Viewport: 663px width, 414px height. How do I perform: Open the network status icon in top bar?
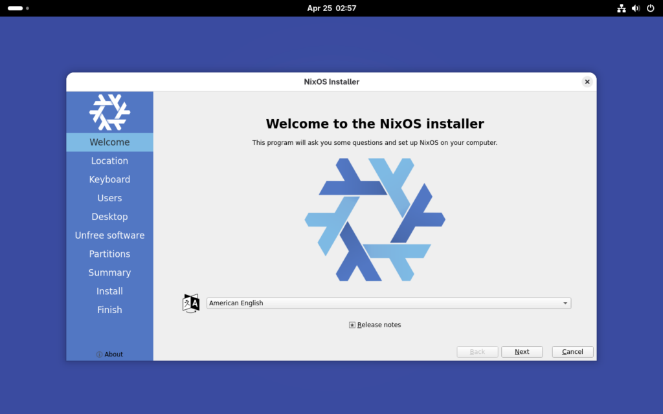point(622,8)
